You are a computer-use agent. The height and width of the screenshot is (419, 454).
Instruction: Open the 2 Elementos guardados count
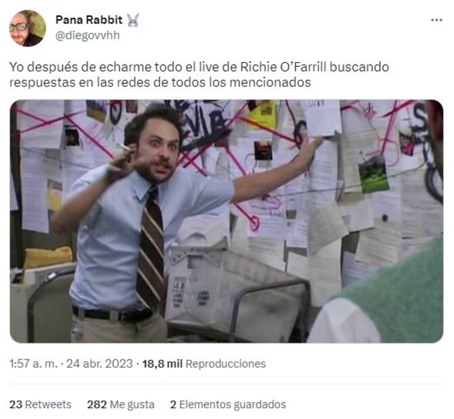coord(228,404)
